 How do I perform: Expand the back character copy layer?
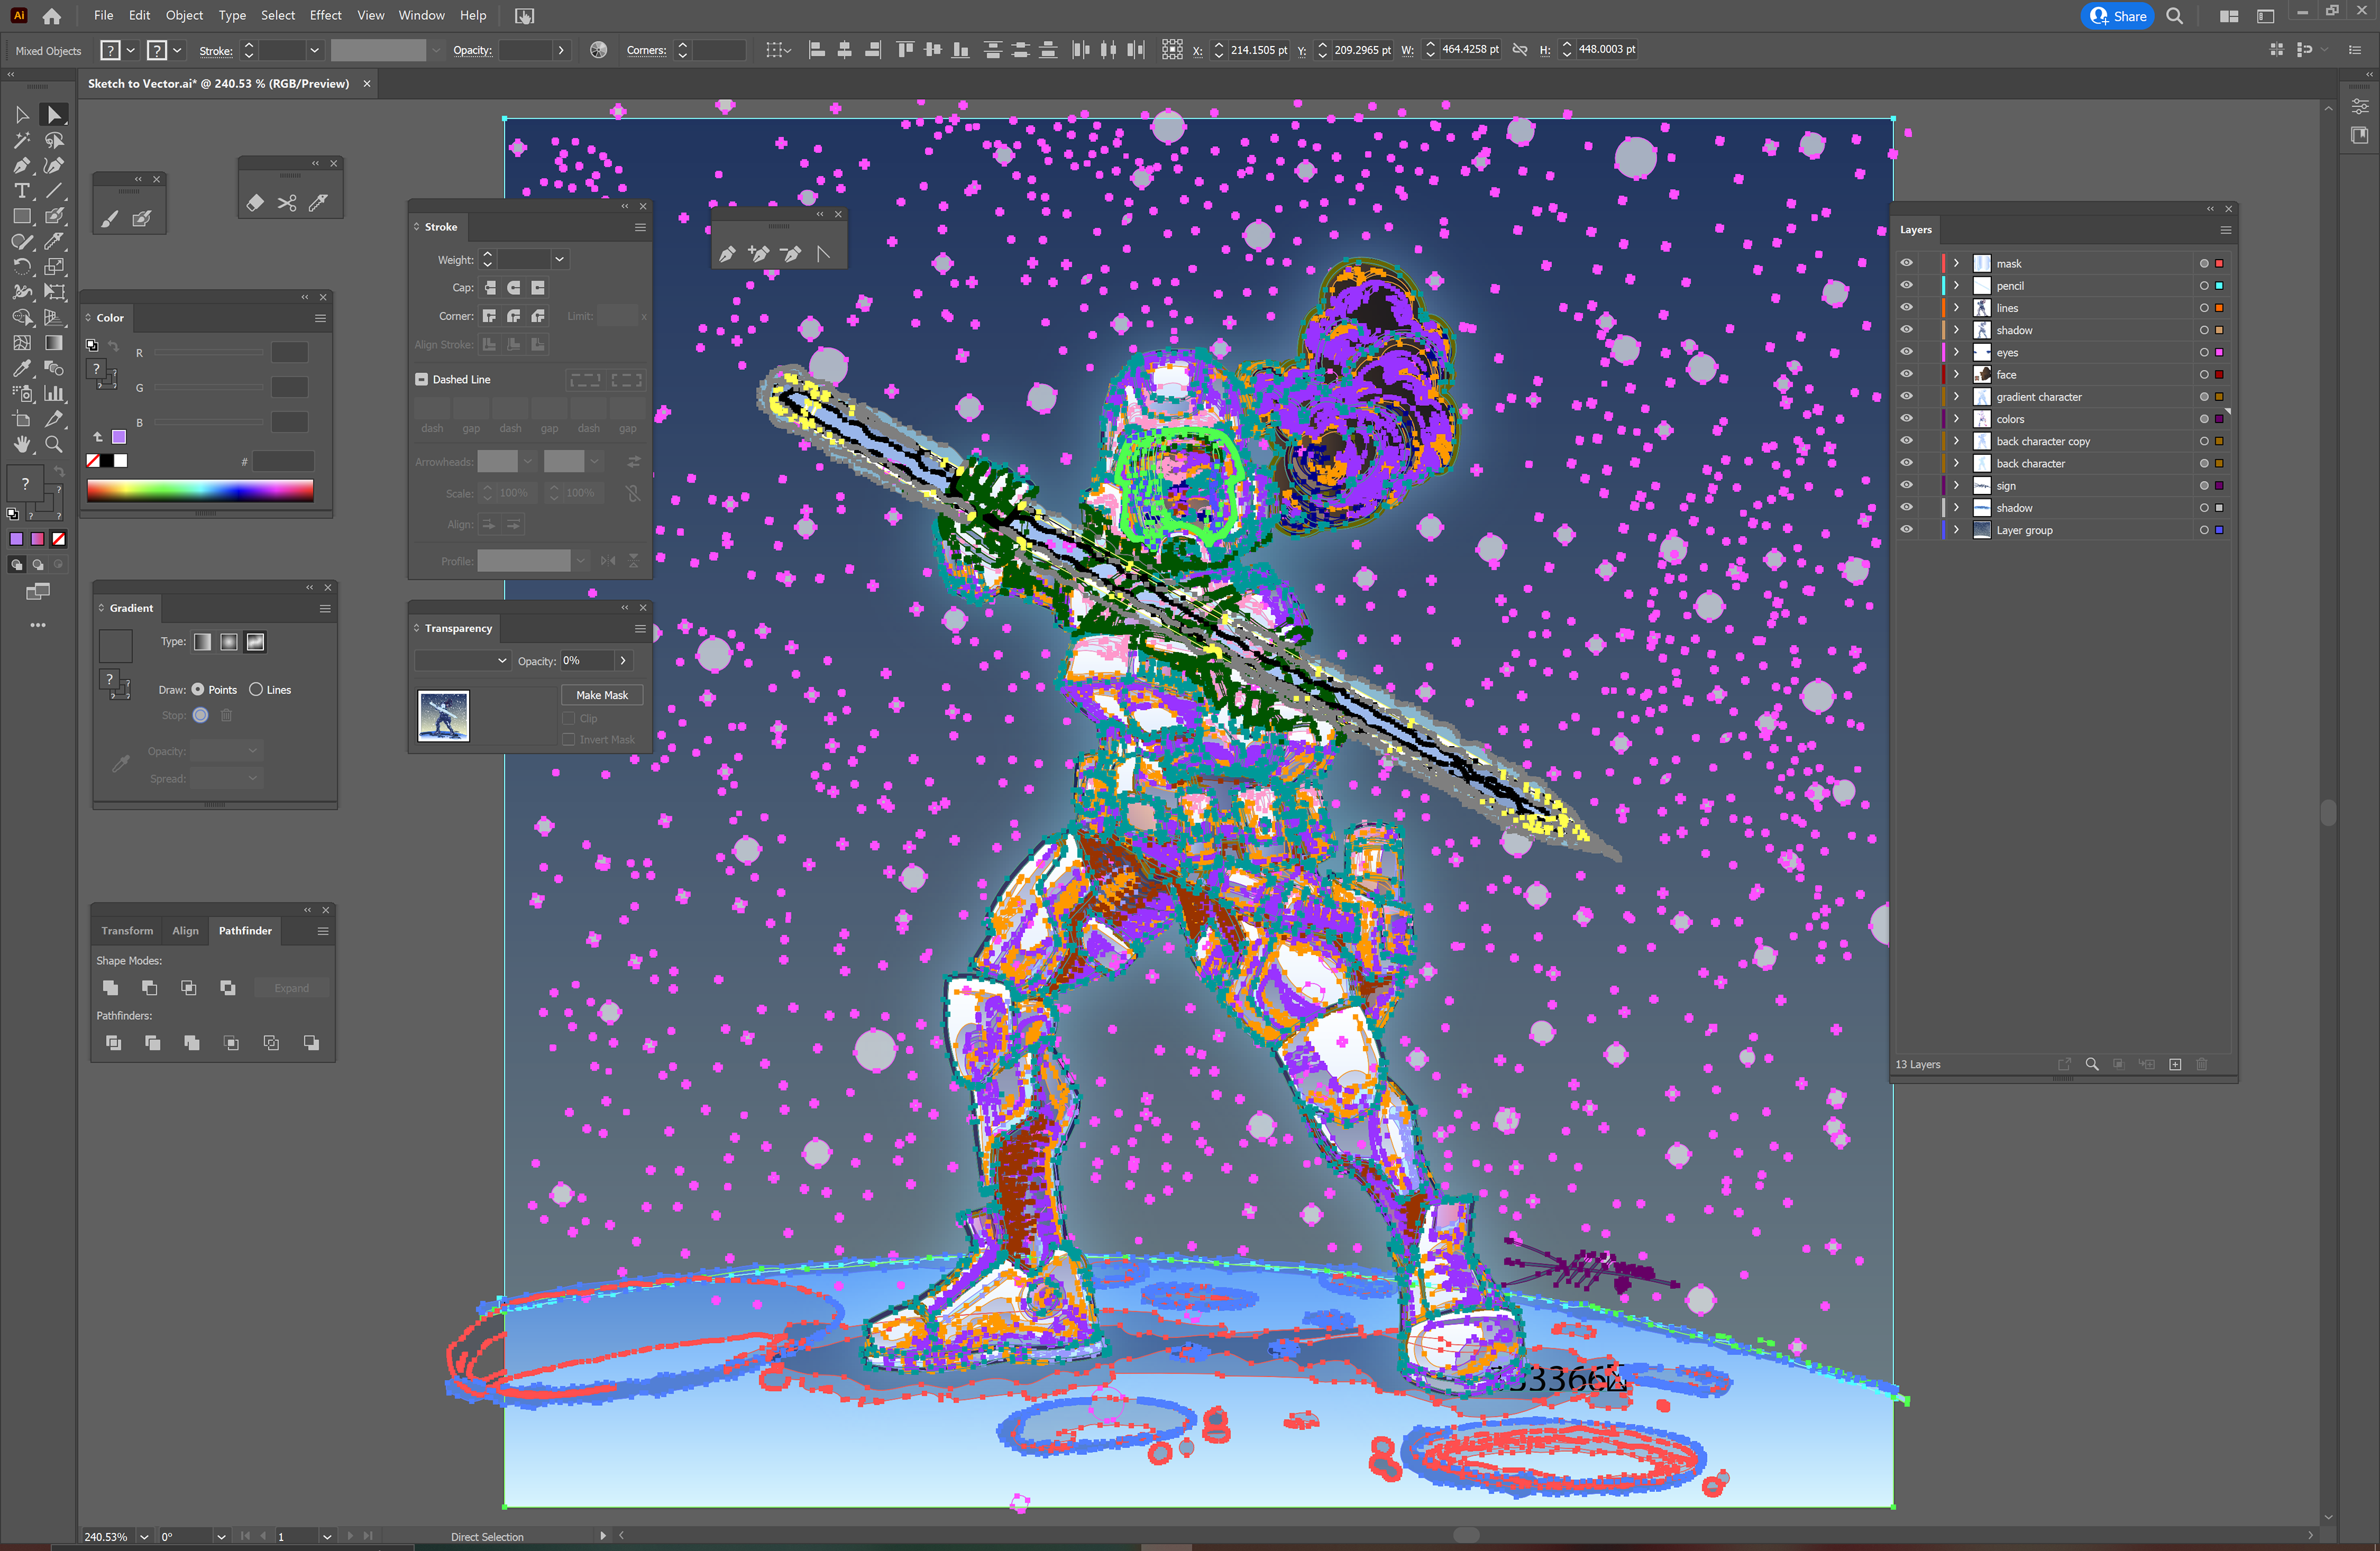(1956, 441)
